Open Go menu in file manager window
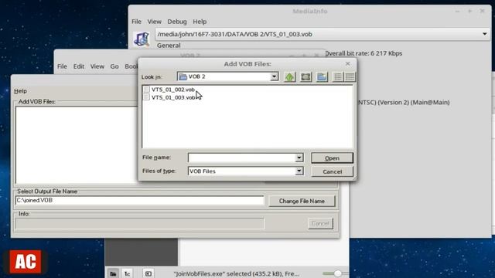Screen dimensions: 495x278 [x=114, y=66]
